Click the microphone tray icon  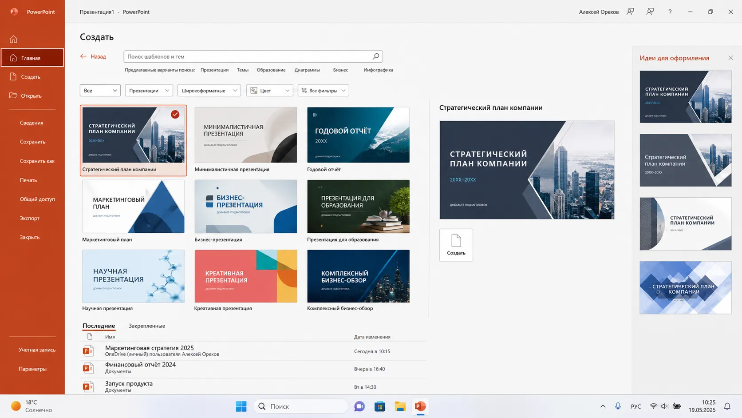(618, 406)
